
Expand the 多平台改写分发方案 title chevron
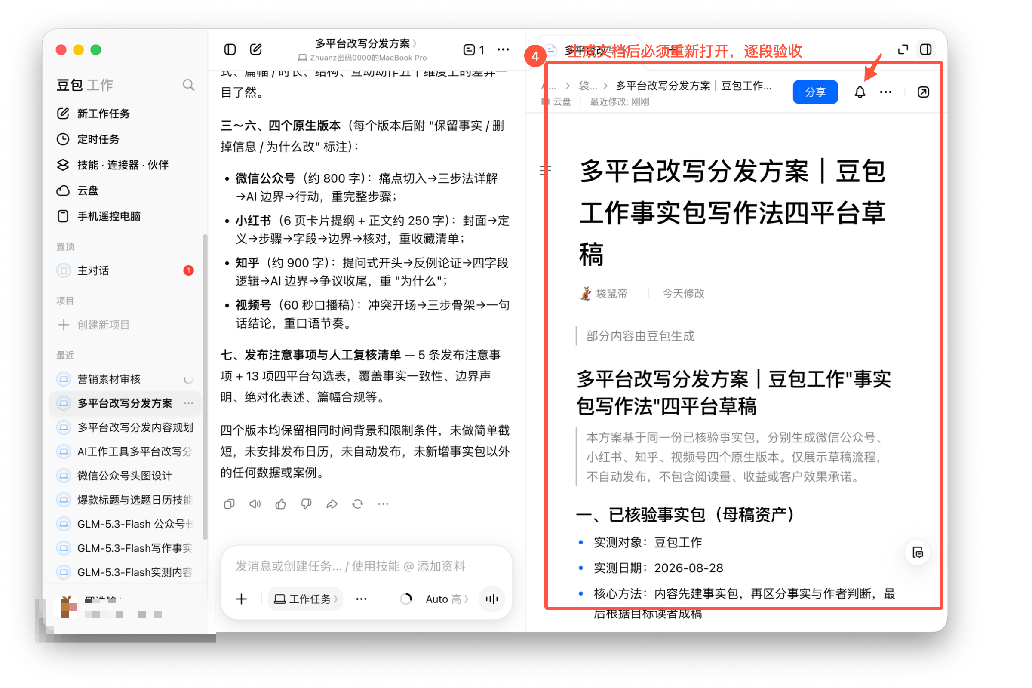414,43
